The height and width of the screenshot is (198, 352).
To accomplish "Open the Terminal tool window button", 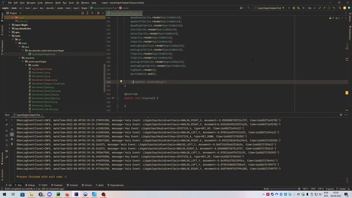I will pyautogui.click(x=72, y=185).
